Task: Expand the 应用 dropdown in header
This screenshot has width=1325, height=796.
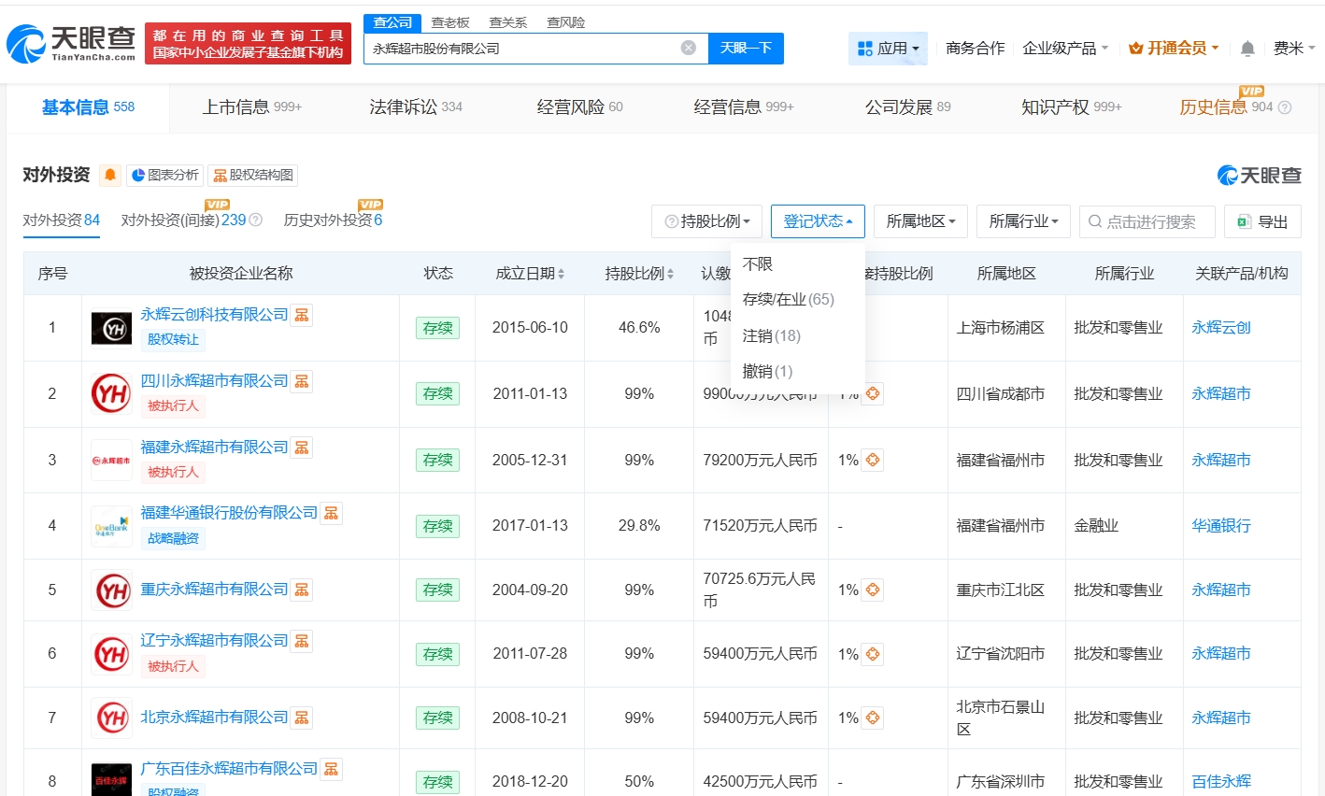Action: [888, 49]
